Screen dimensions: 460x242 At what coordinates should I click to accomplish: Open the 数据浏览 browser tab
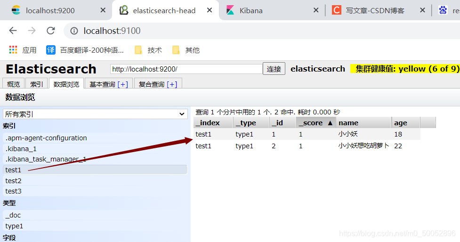pyautogui.click(x=66, y=84)
